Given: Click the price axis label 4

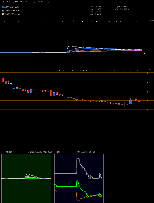Looking at the screenshot, I should (147, 92).
